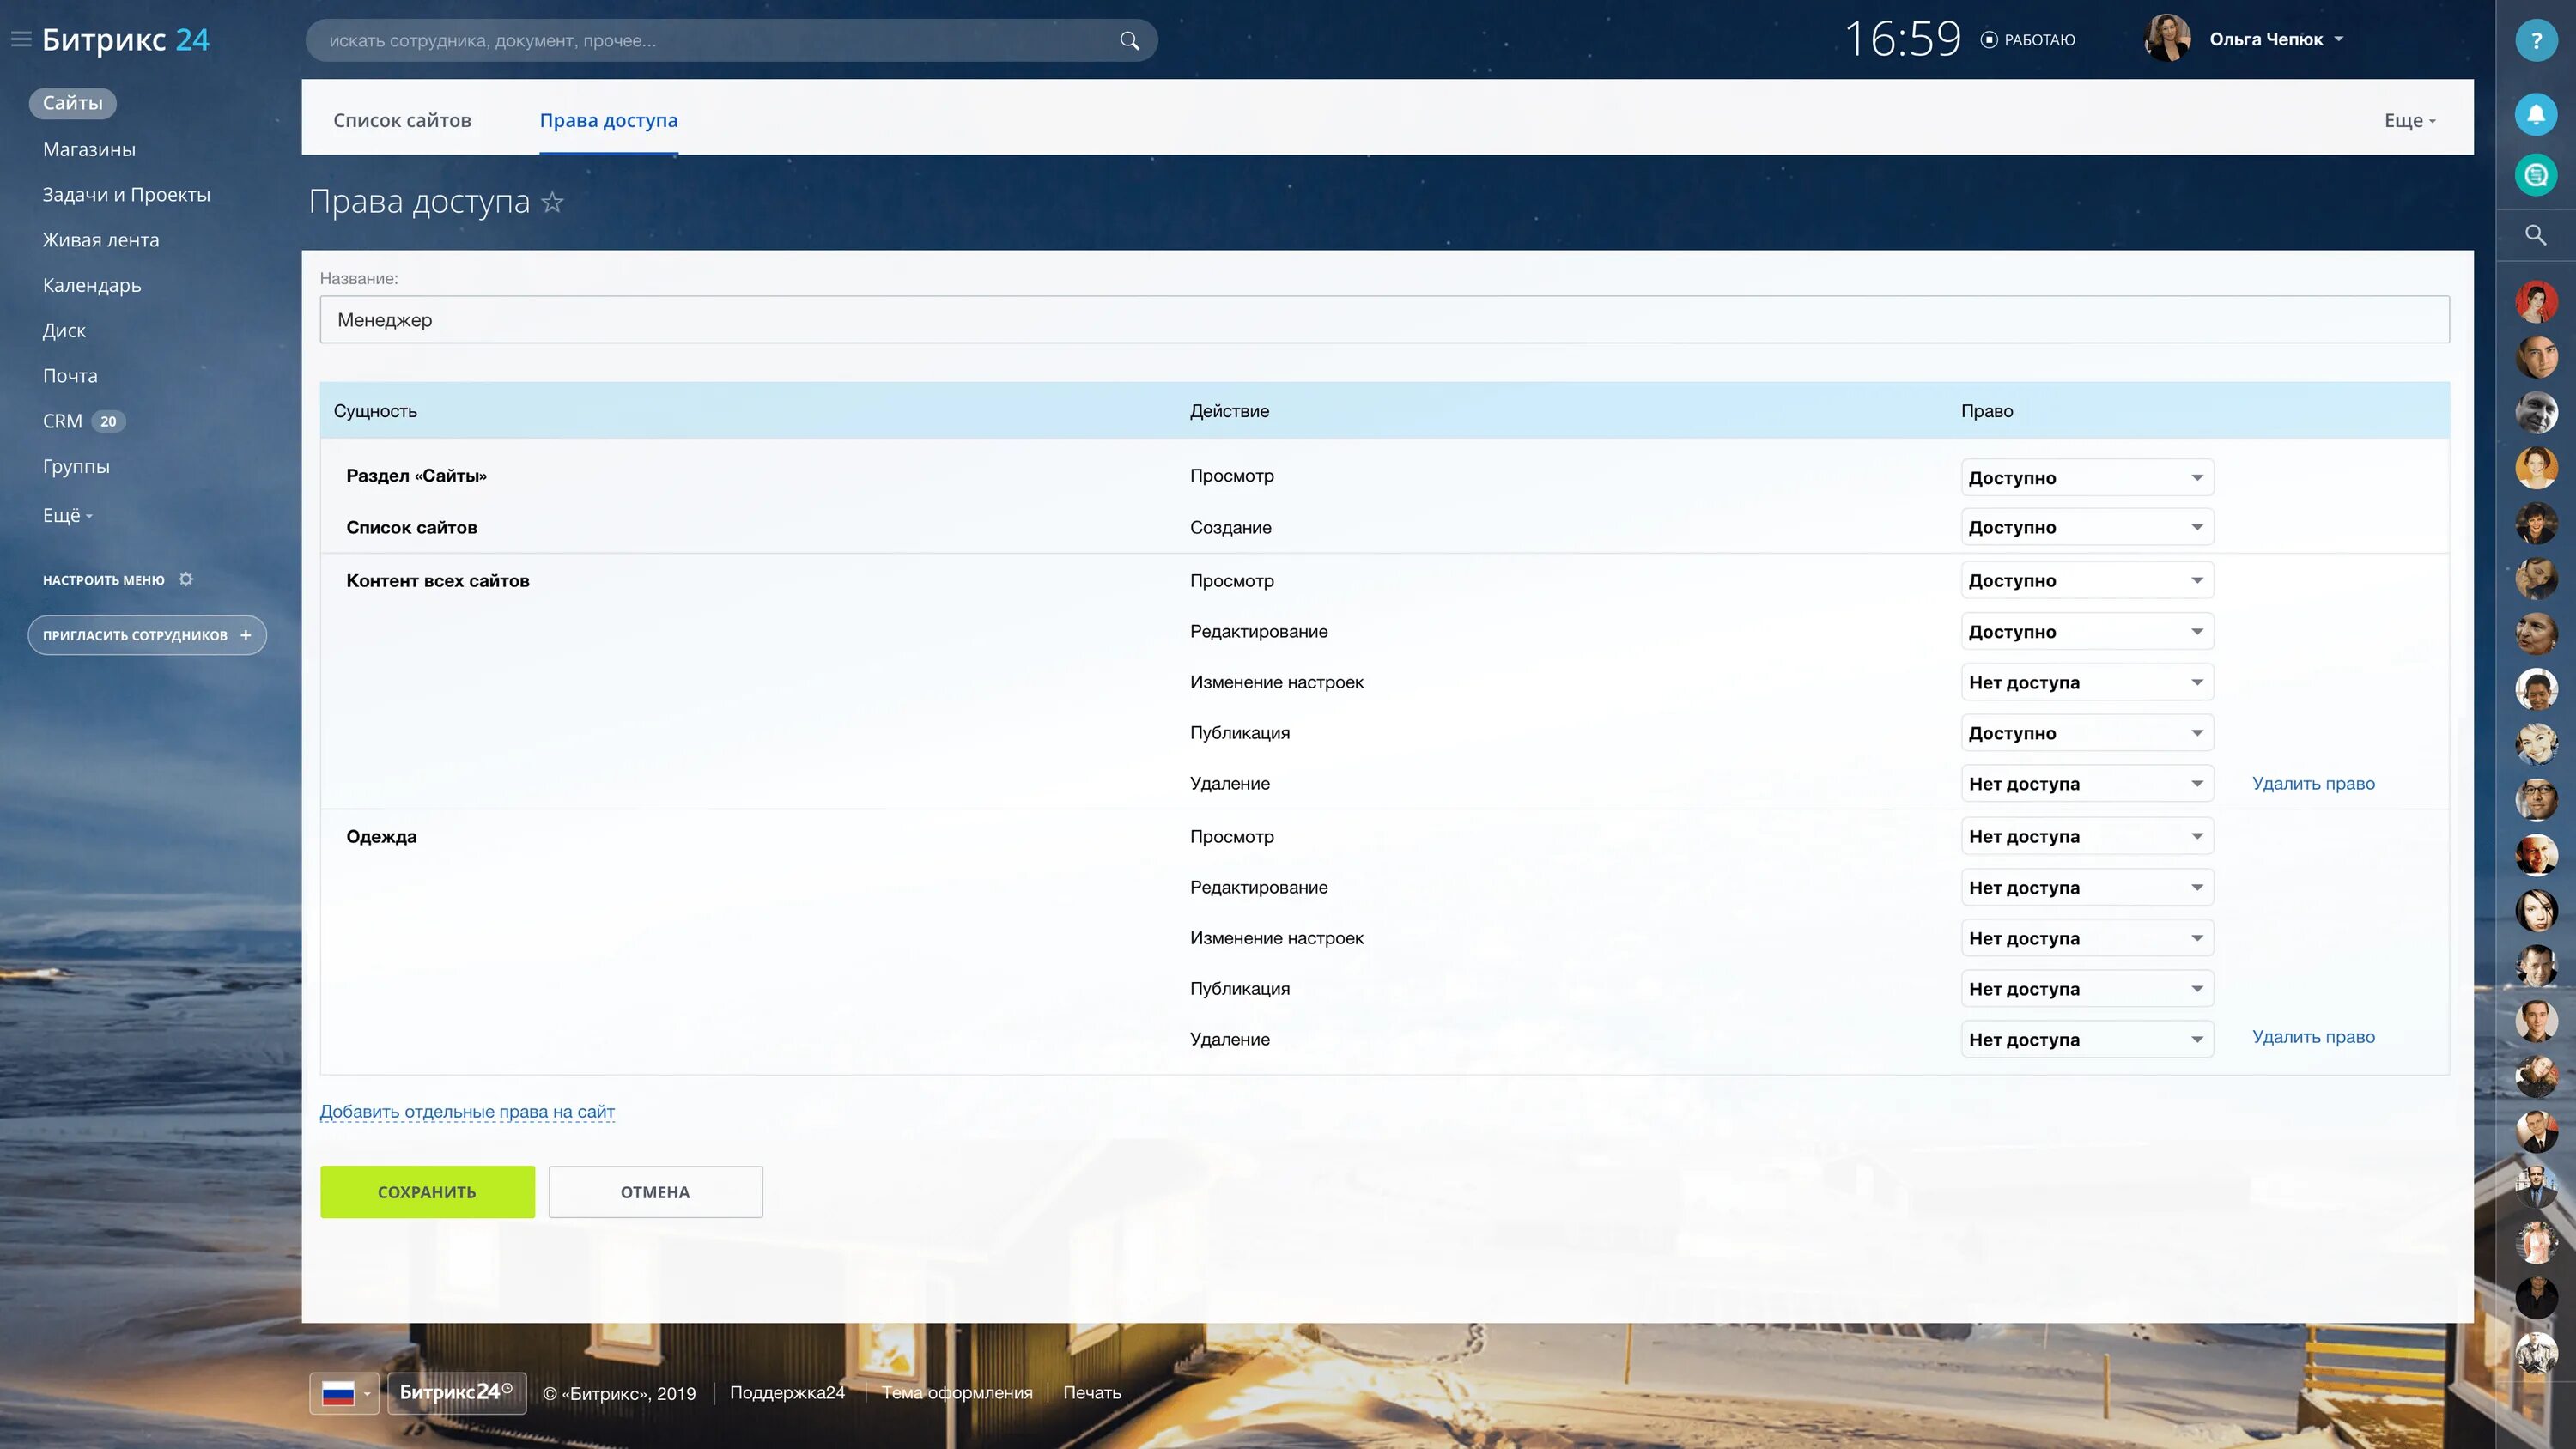Open notifications bell icon
The image size is (2576, 1449).
click(x=2535, y=115)
